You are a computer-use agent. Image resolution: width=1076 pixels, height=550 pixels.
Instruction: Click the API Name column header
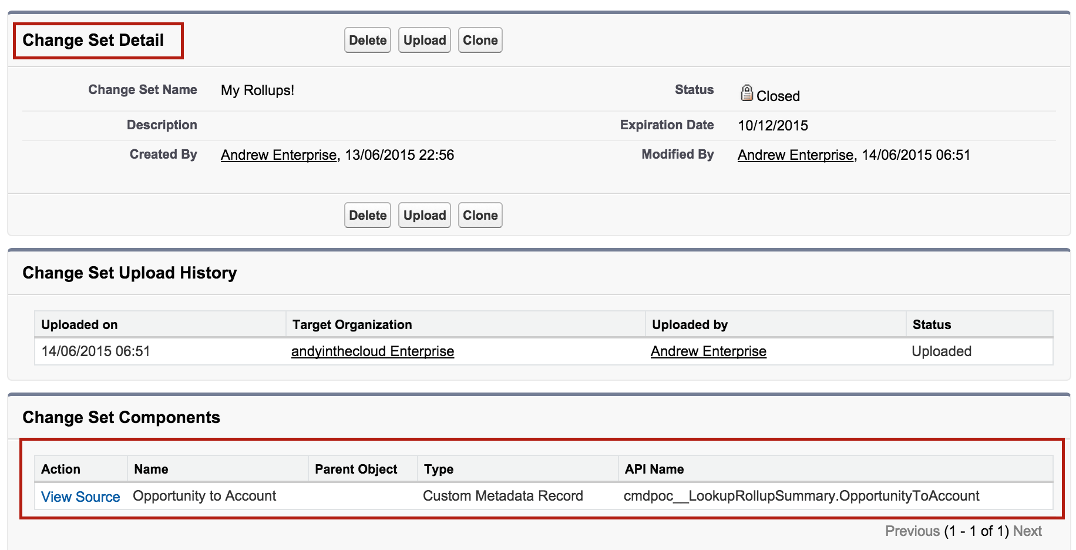pos(654,469)
